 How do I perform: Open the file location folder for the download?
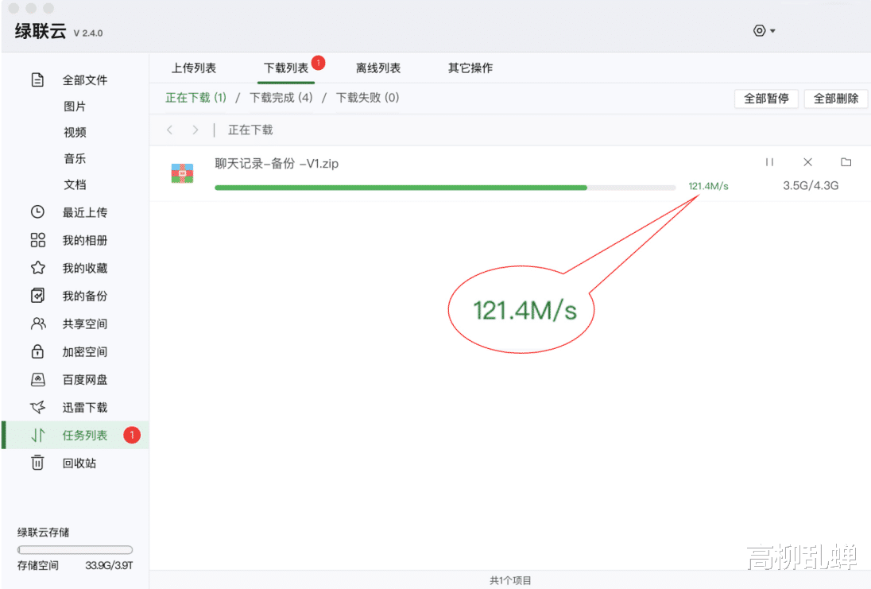846,161
